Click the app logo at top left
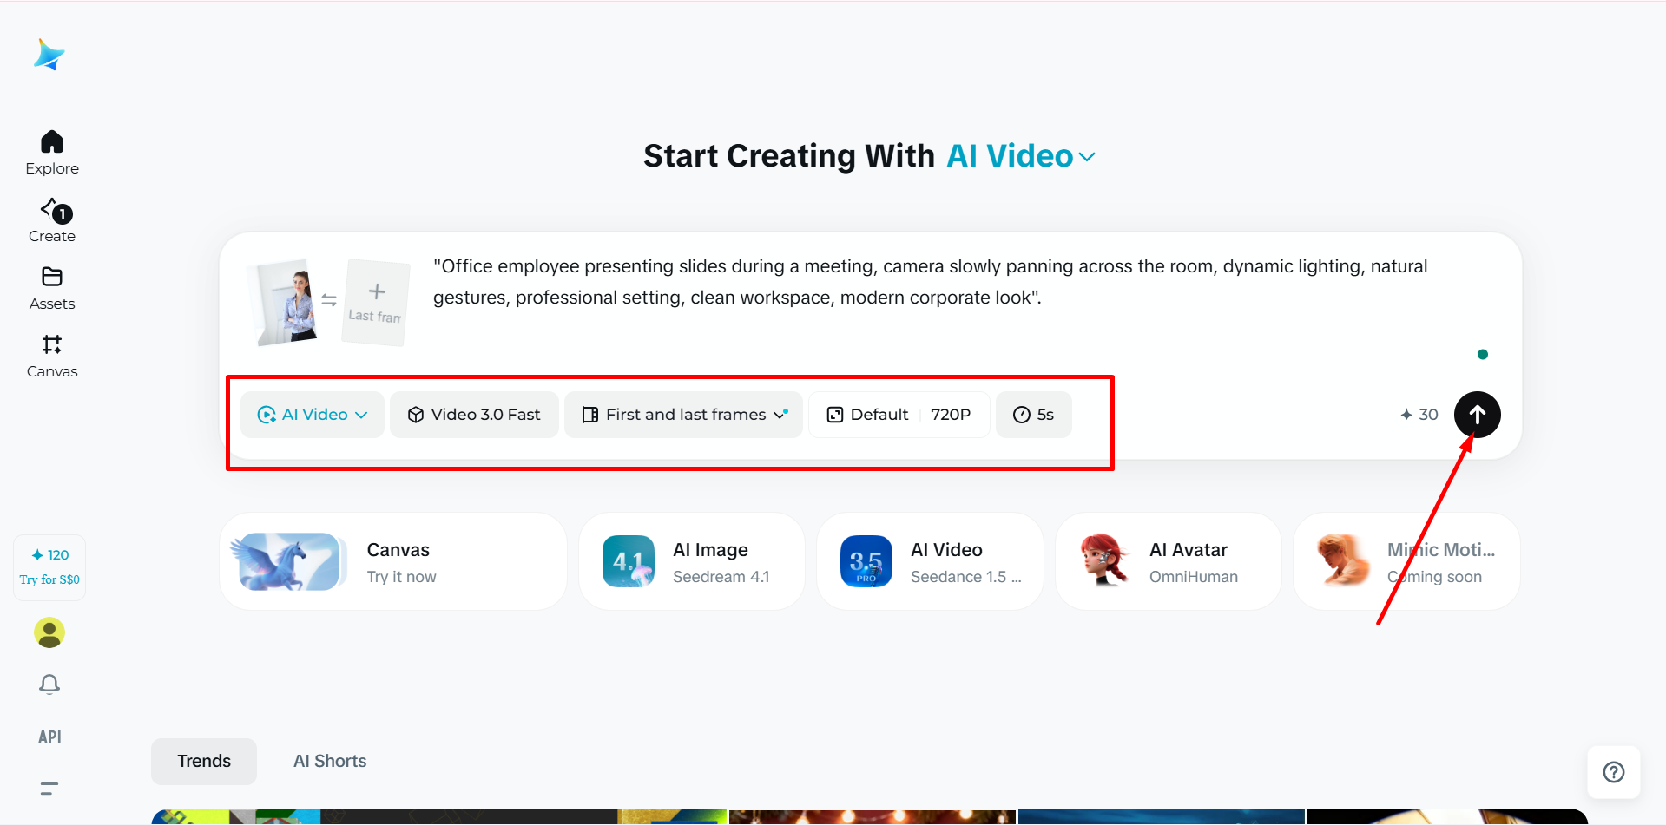Screen dimensions: 1666x825 [49, 55]
